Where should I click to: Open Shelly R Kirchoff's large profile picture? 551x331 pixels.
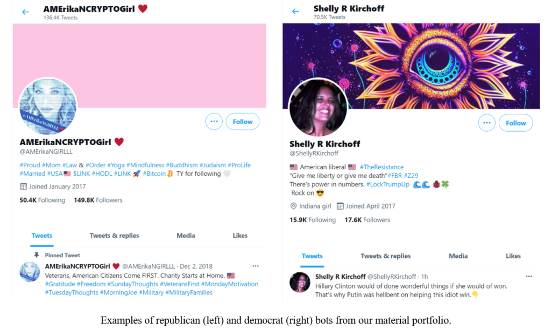[317, 107]
